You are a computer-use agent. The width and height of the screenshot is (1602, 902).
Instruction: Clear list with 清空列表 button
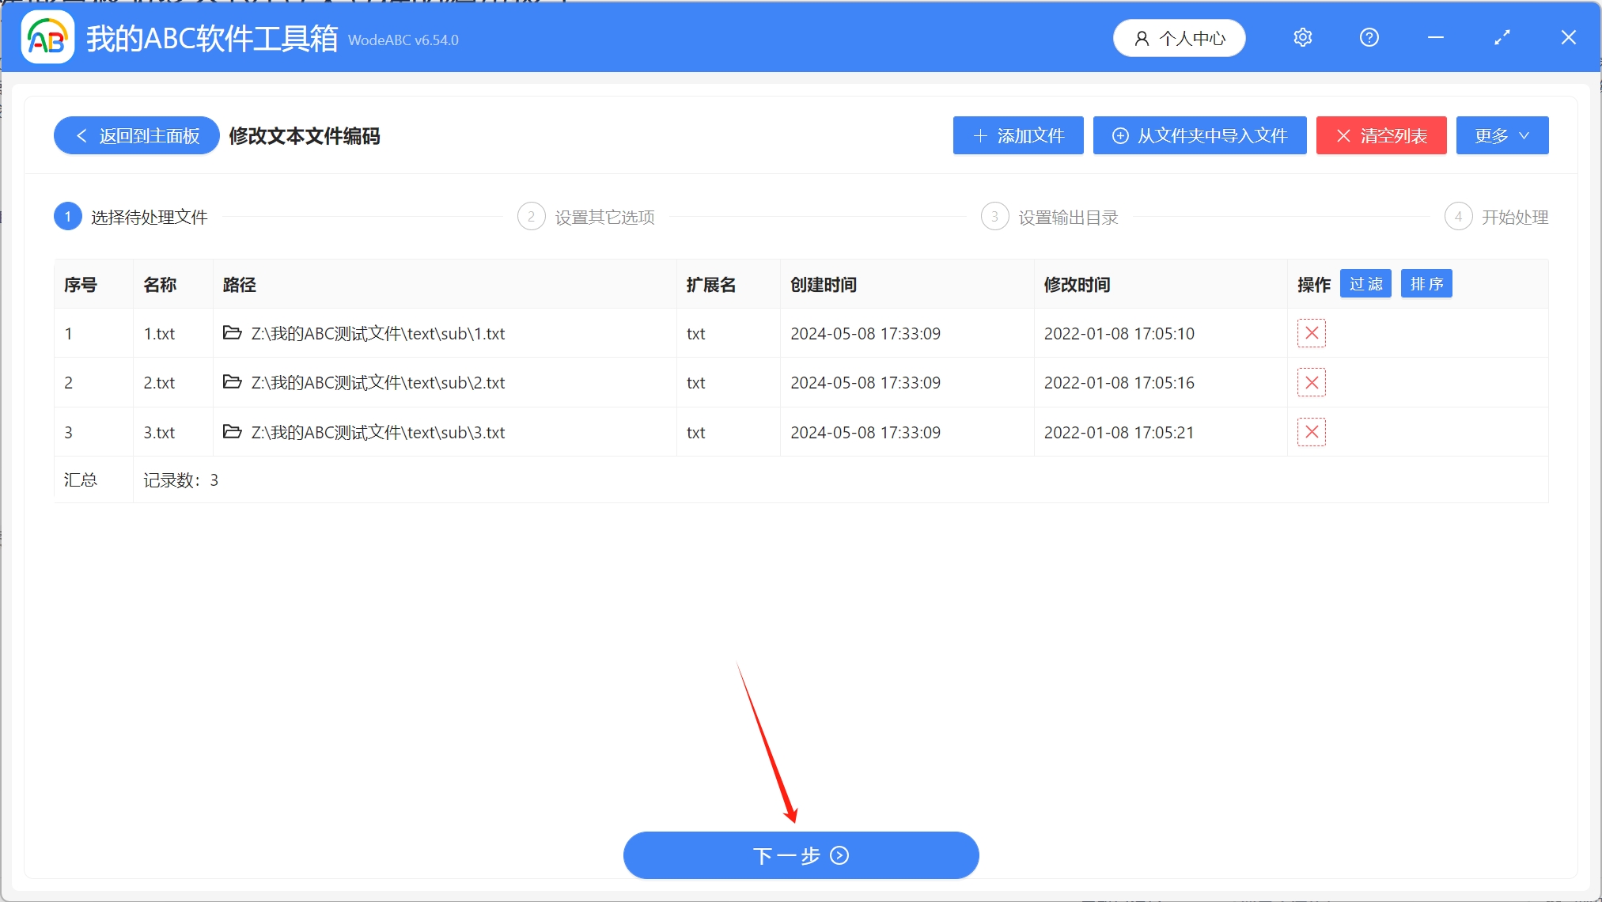[x=1380, y=136]
